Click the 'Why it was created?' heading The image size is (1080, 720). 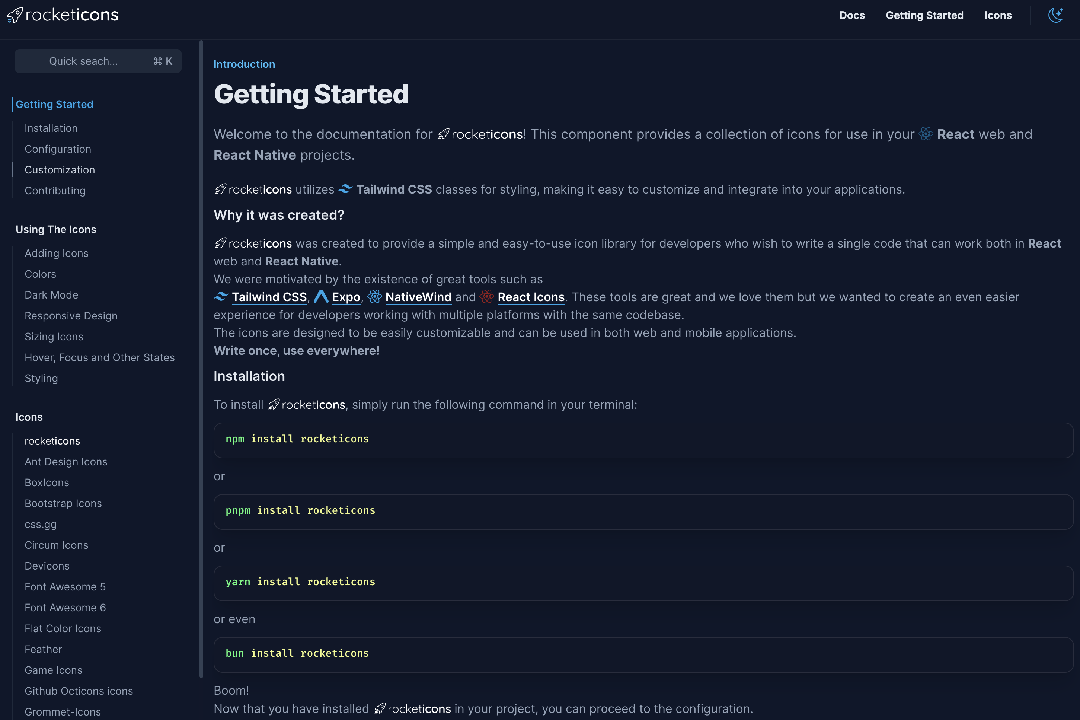(x=279, y=215)
